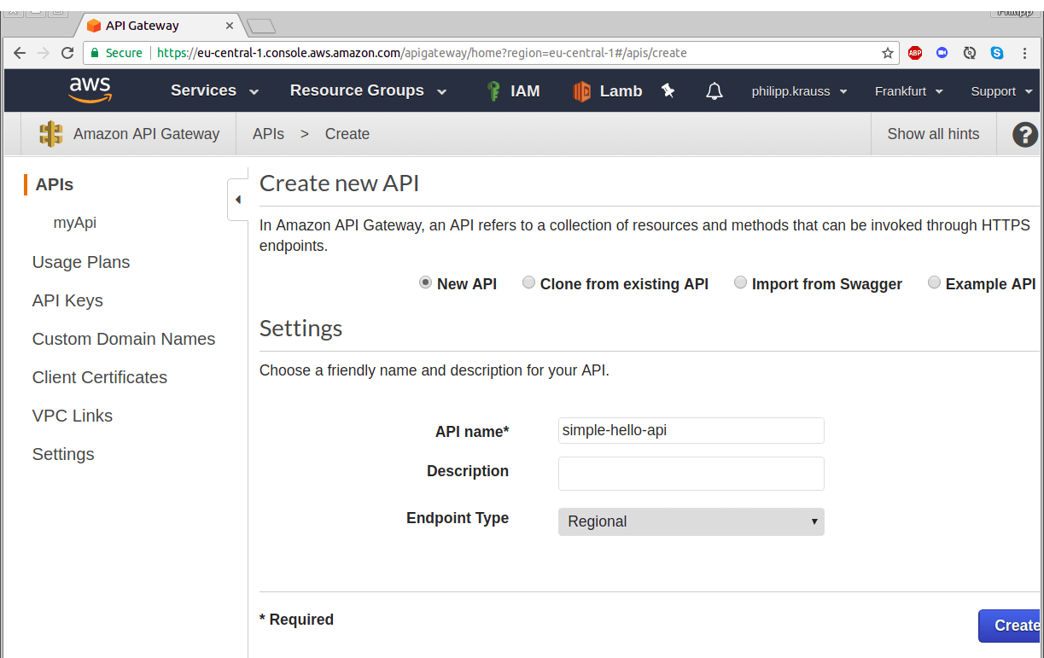Select Clone from existing API option
1044x658 pixels.
coord(529,283)
